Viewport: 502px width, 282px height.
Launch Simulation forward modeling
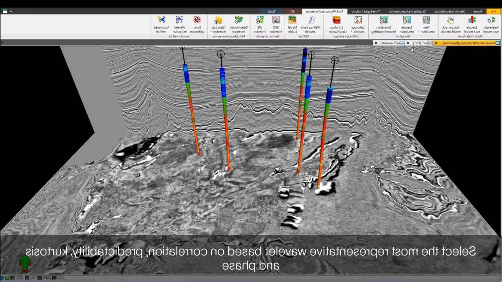(x=383, y=24)
